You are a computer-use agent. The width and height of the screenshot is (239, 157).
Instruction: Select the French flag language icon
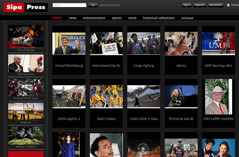coord(228,5)
